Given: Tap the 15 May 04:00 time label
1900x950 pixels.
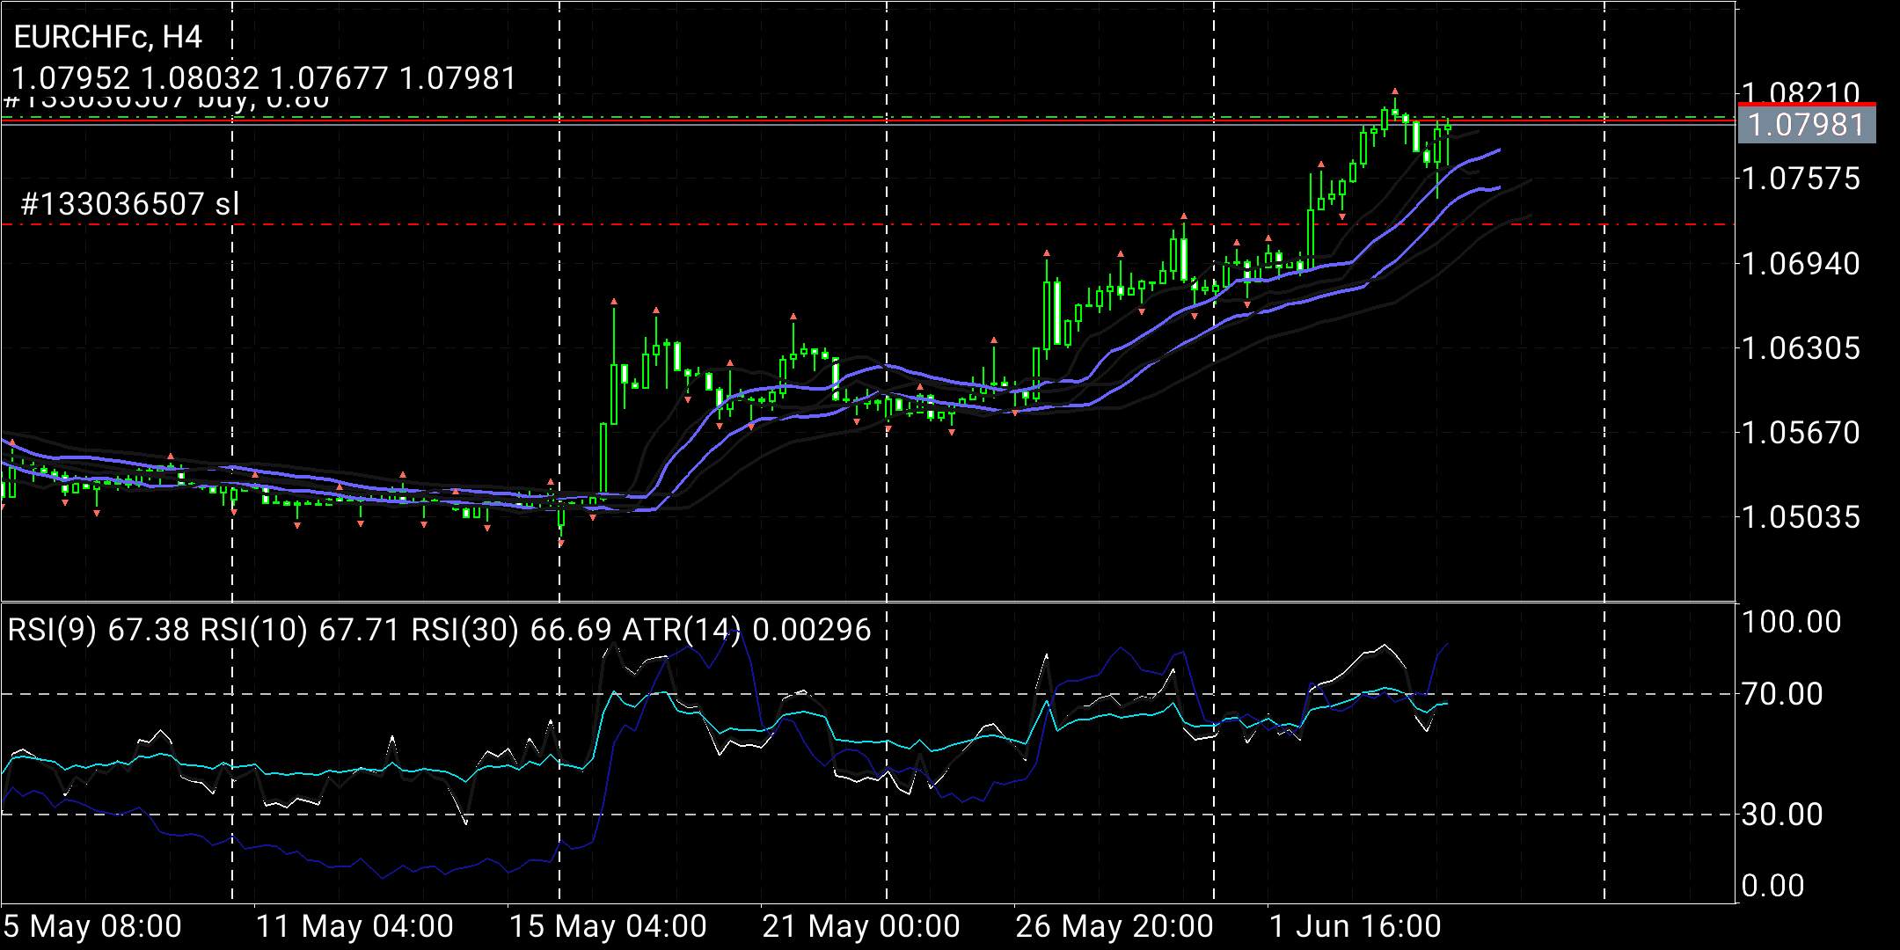Looking at the screenshot, I should (608, 926).
